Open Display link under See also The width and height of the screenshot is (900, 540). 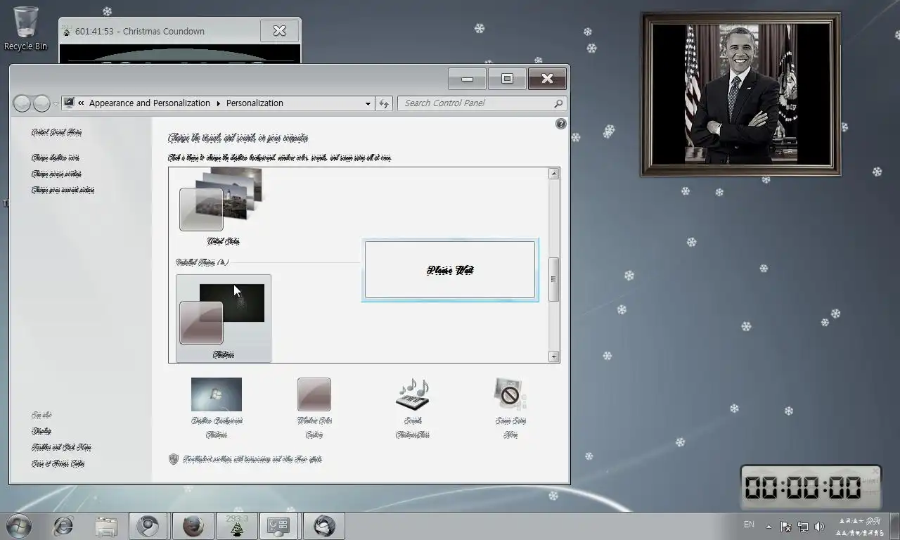[x=41, y=431]
